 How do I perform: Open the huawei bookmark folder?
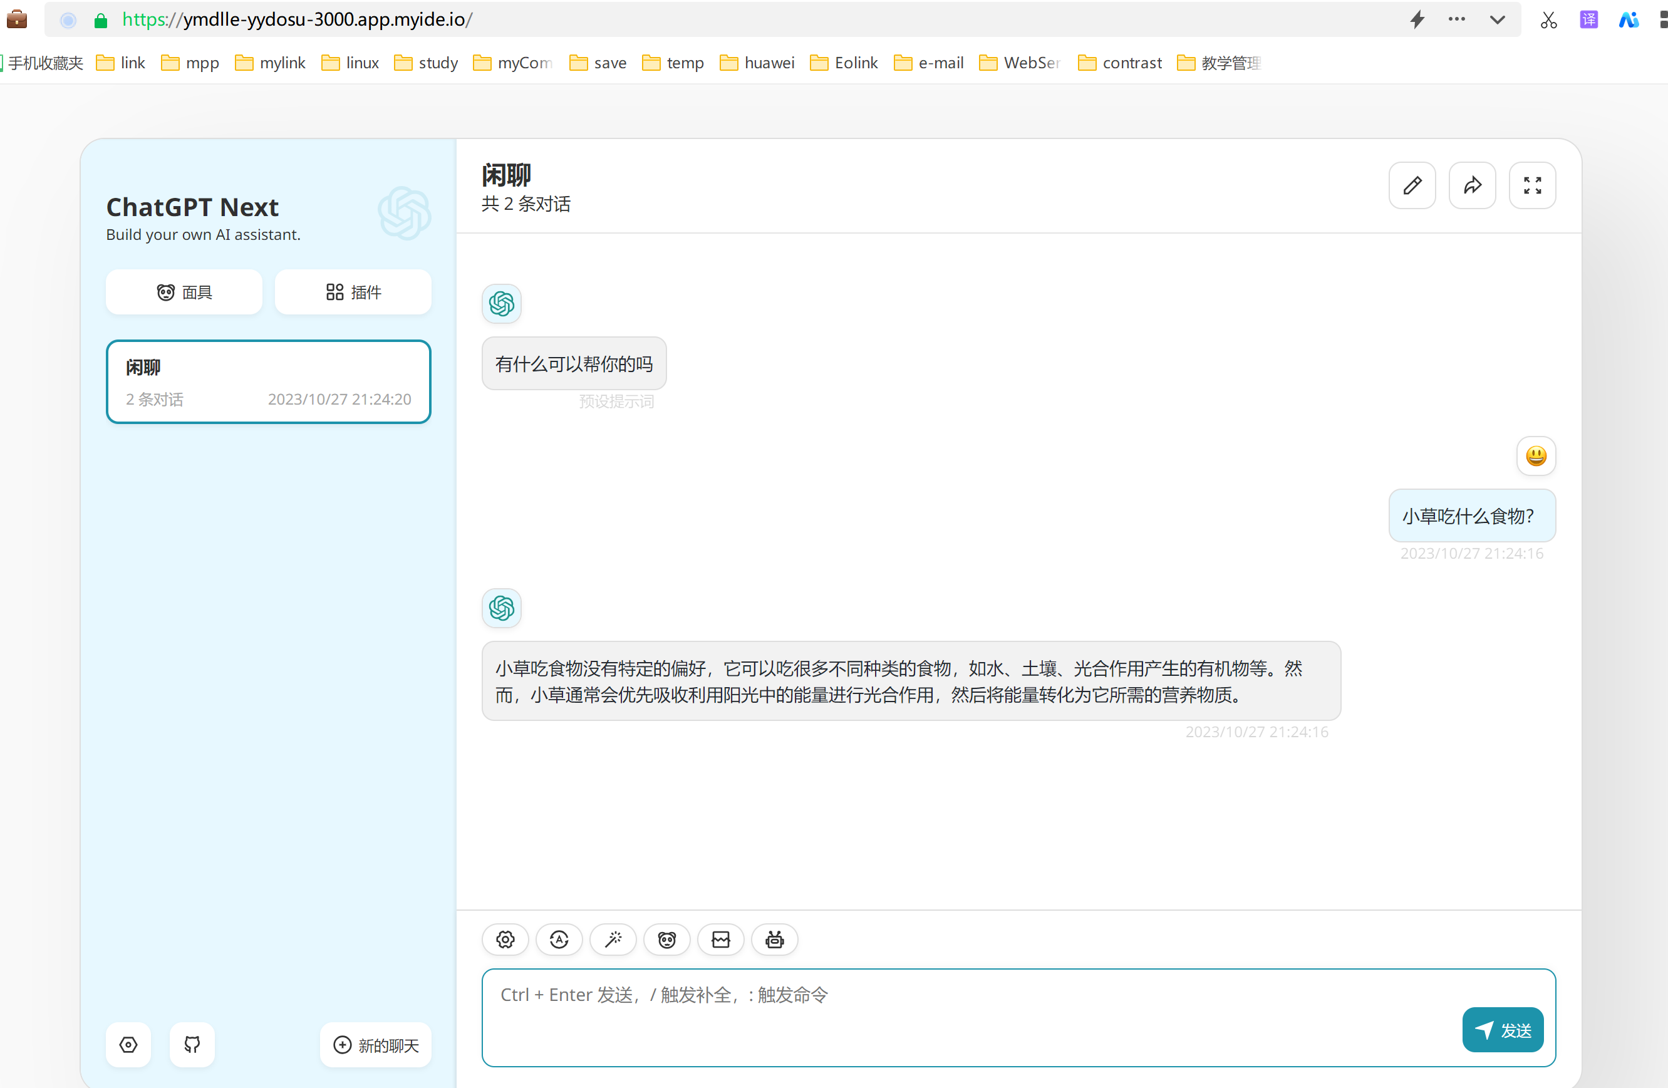tap(757, 63)
